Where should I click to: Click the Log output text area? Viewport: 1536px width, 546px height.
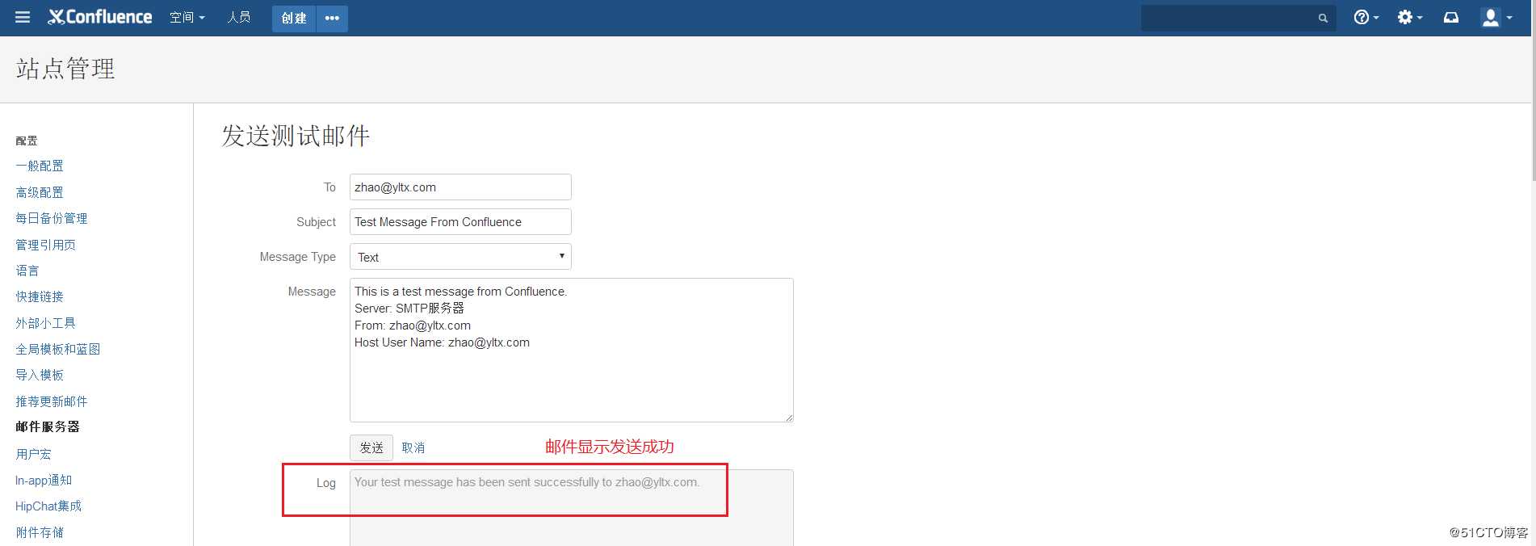pos(572,507)
